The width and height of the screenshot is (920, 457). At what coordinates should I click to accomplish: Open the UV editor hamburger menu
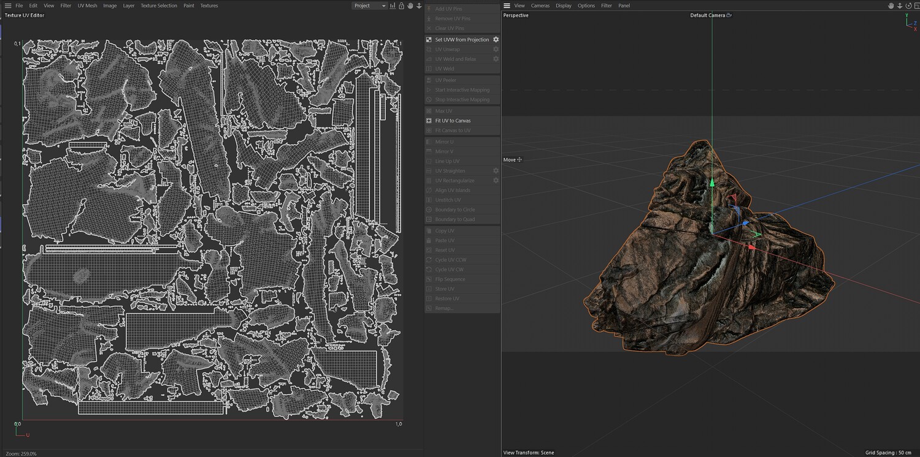click(8, 6)
